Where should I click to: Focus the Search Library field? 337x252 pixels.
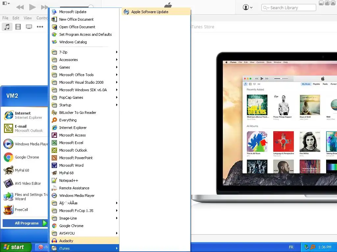[x=289, y=8]
